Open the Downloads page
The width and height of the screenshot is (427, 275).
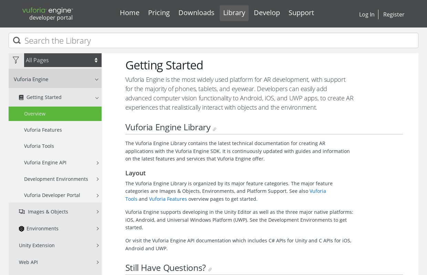[196, 13]
